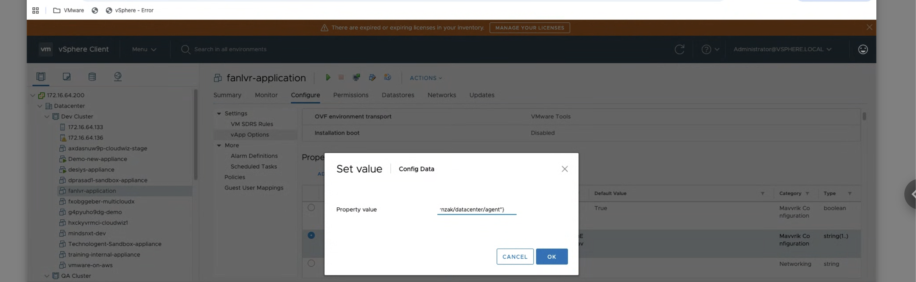Click the refresh icon in the header
Viewport: 916px width, 282px height.
click(679, 49)
